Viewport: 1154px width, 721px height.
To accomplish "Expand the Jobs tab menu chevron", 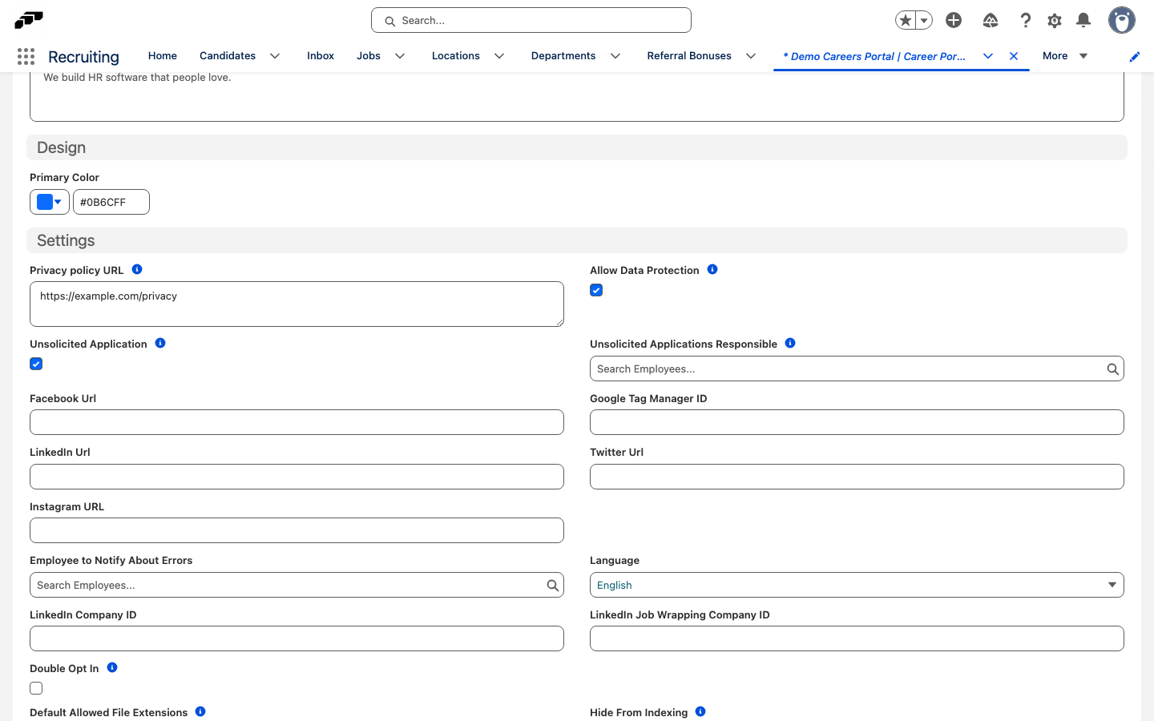I will [x=400, y=56].
